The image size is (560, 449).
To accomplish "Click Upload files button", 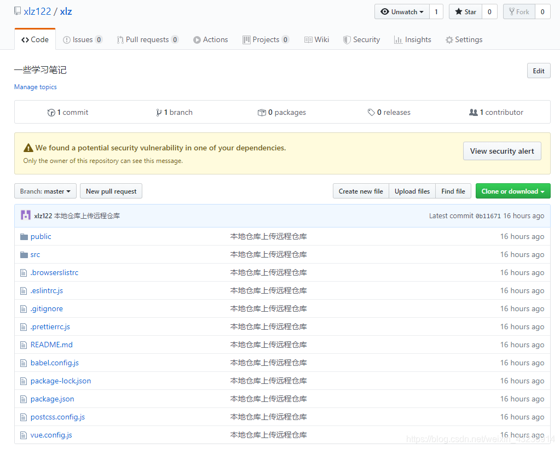I will (x=412, y=191).
